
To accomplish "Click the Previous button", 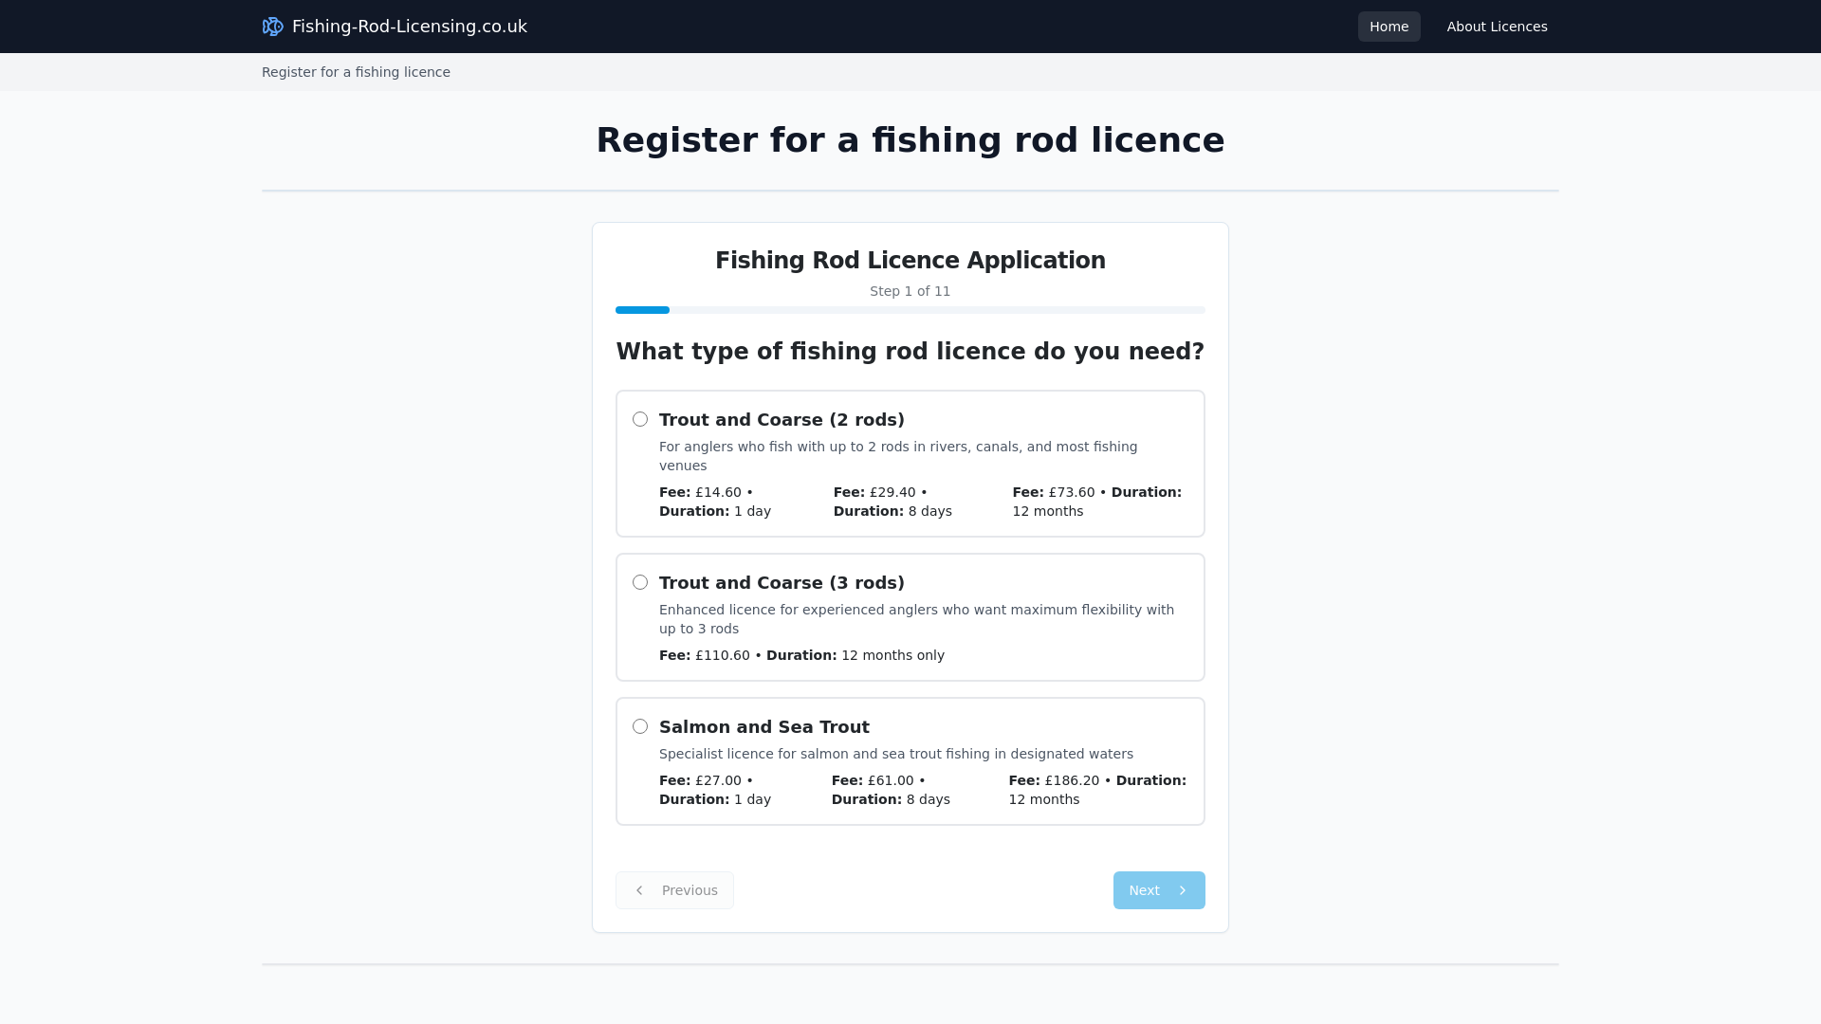I will click(674, 889).
